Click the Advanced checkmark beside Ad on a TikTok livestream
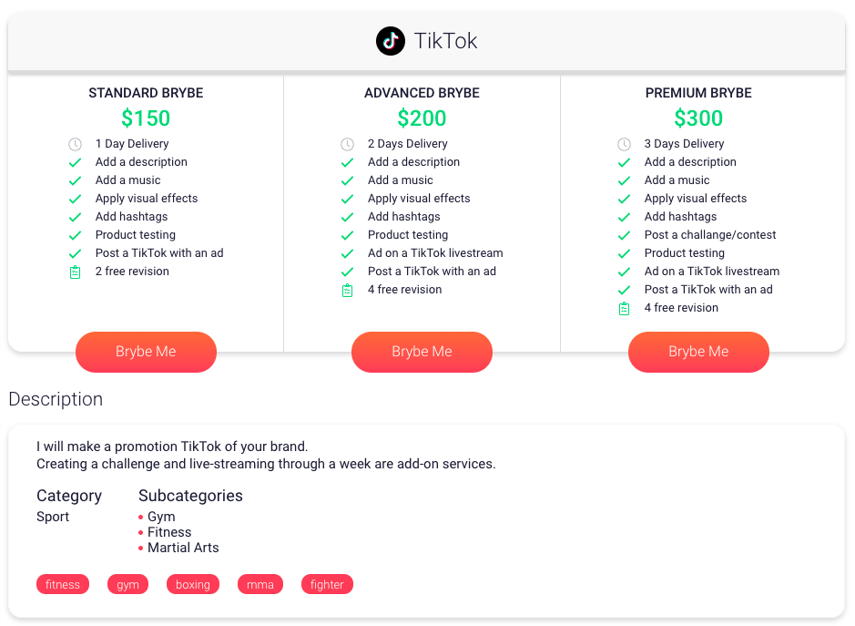Image resolution: width=855 pixels, height=626 pixels. (x=347, y=254)
